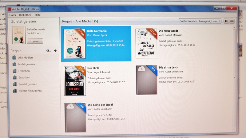Image resolution: width=246 pixels, height=138 pixels.
Task: Open the bookshelf settings gear menu
Action: coord(48,51)
